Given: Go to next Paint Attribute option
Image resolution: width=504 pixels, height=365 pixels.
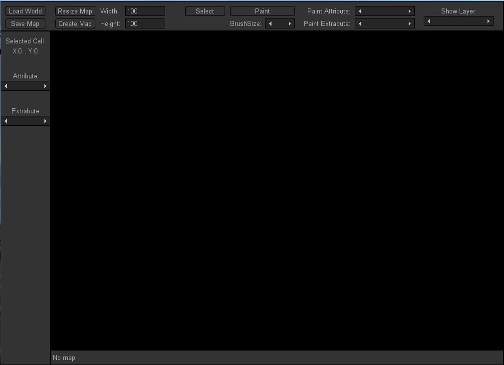Looking at the screenshot, I should click(410, 11).
